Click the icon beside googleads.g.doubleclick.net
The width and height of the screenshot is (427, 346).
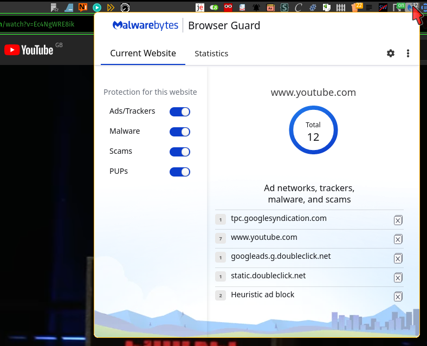click(x=398, y=258)
